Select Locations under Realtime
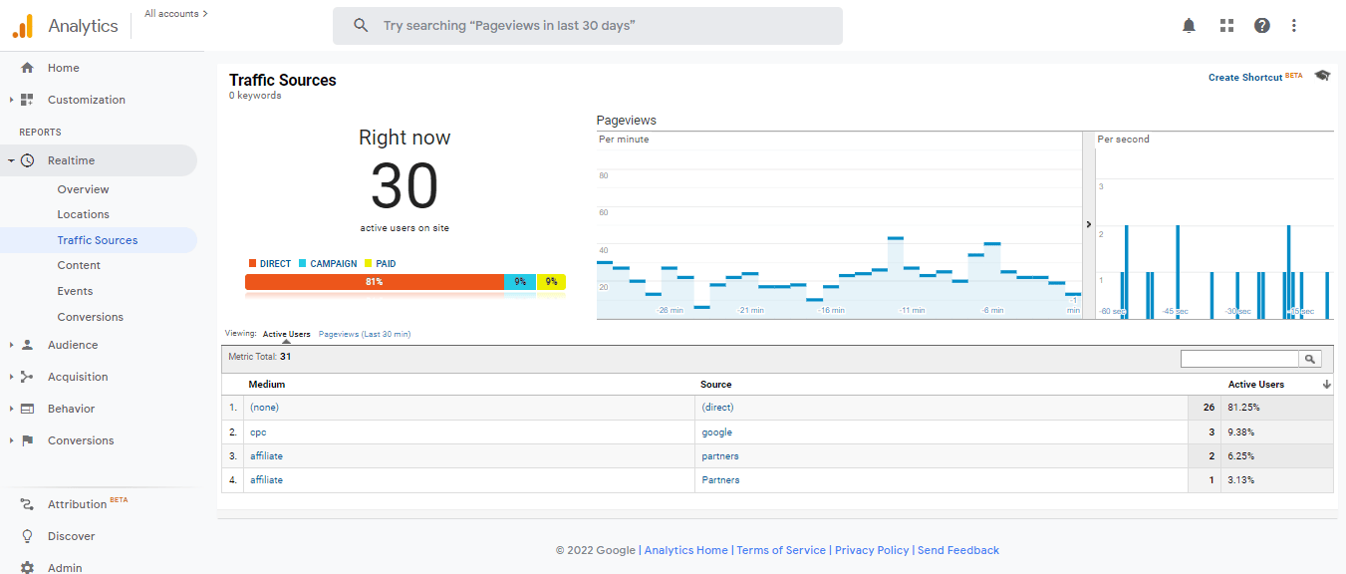Screen dimensions: 1346x574 83,214
